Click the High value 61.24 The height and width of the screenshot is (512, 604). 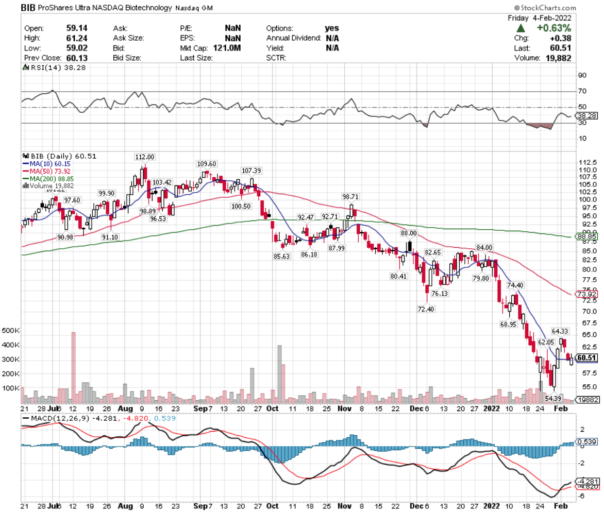point(77,38)
